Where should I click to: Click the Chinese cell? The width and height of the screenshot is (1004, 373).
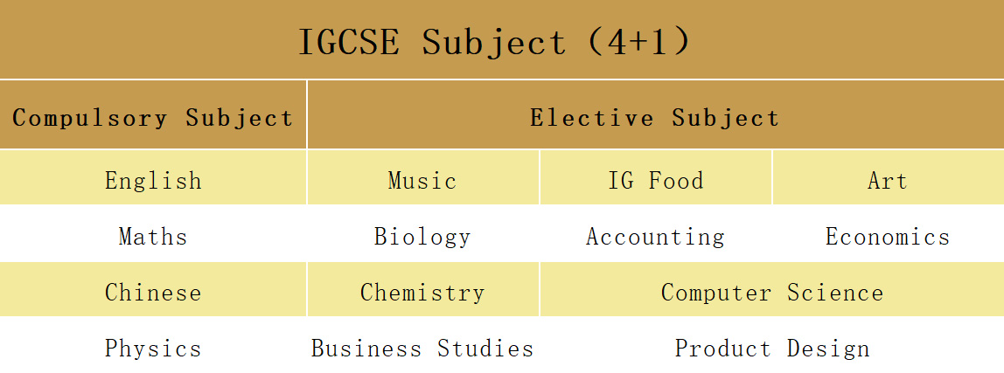click(153, 293)
